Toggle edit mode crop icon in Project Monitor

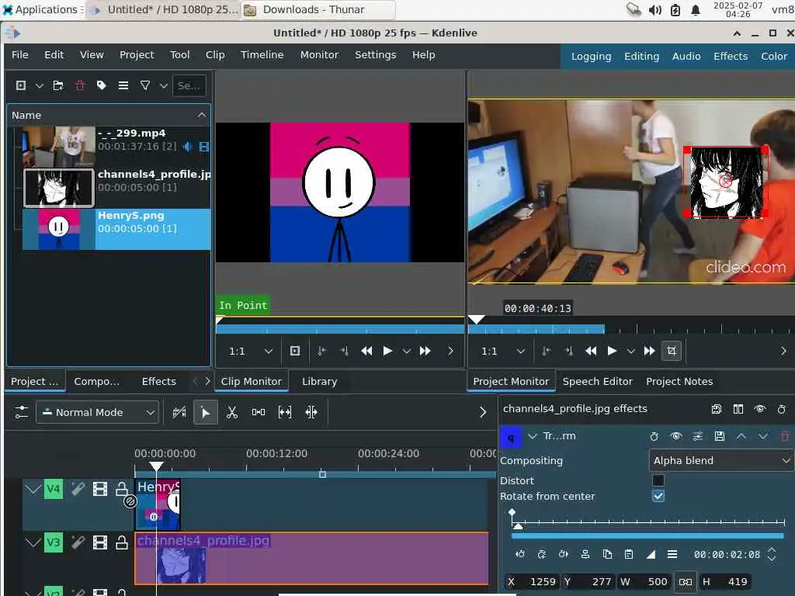point(672,351)
